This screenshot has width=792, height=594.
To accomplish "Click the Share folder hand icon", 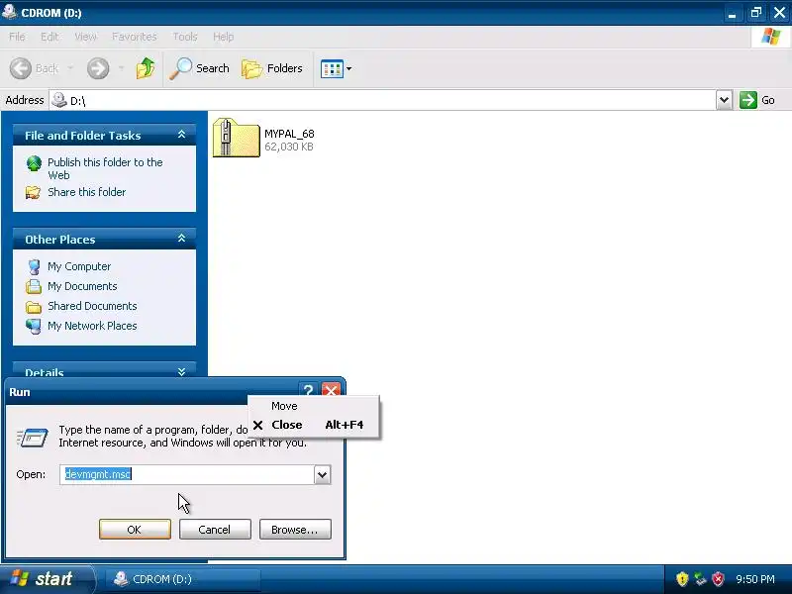I will (34, 192).
